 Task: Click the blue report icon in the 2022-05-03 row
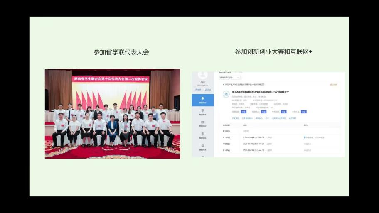pos(305,137)
